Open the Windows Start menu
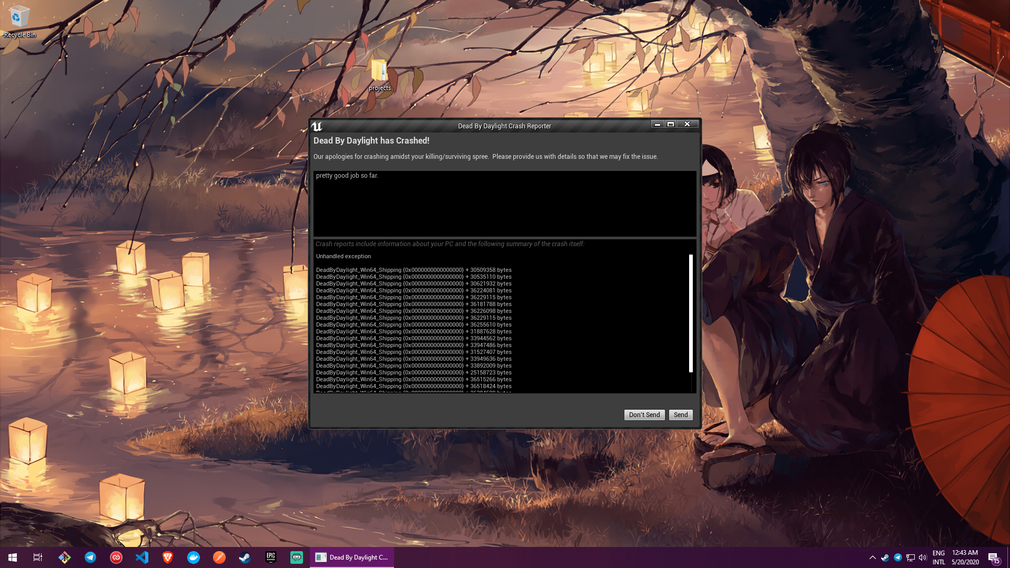Image resolution: width=1010 pixels, height=568 pixels. point(13,557)
